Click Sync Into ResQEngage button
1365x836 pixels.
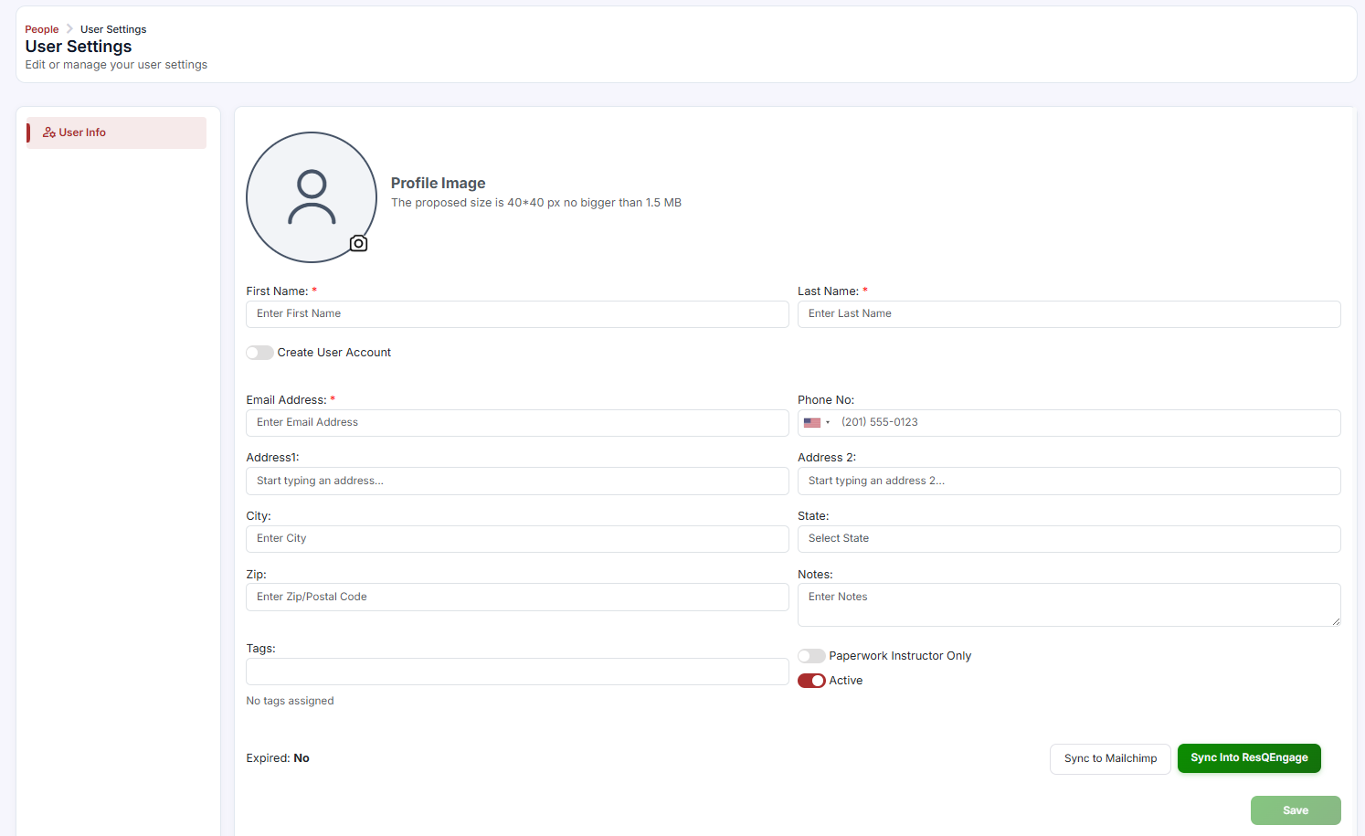pos(1249,758)
